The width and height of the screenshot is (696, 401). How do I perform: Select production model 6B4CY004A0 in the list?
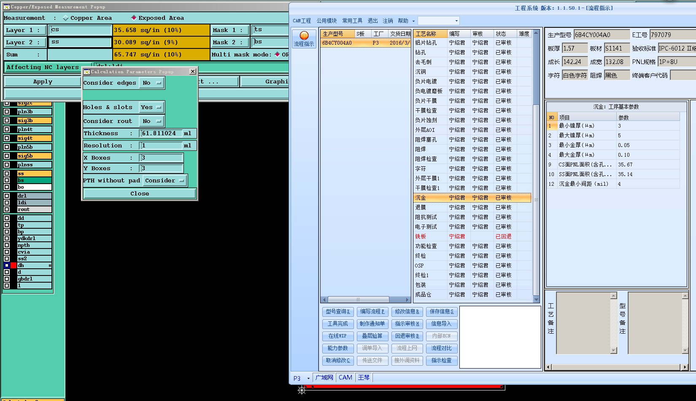point(365,43)
